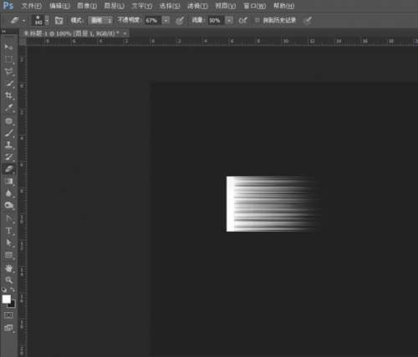This screenshot has width=418, height=357.
Task: Toggle airbrush mode in options bar
Action: tap(242, 20)
